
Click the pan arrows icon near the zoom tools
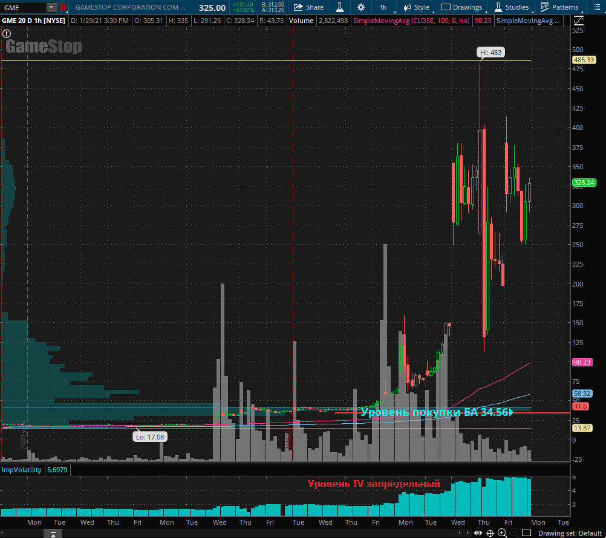click(x=477, y=533)
